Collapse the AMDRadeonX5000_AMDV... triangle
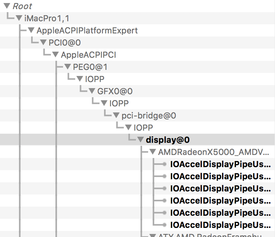The height and width of the screenshot is (237, 275). 153,152
